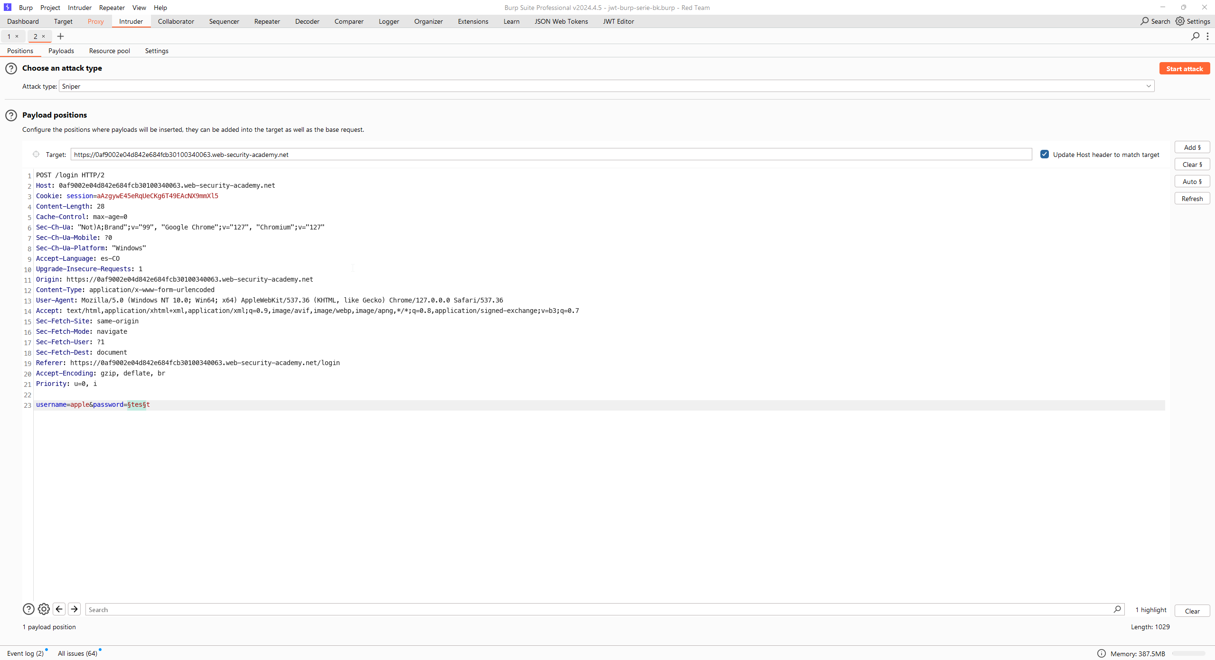Viewport: 1215px width, 660px height.
Task: Open the Intruder Settings sub-tab
Action: (157, 51)
